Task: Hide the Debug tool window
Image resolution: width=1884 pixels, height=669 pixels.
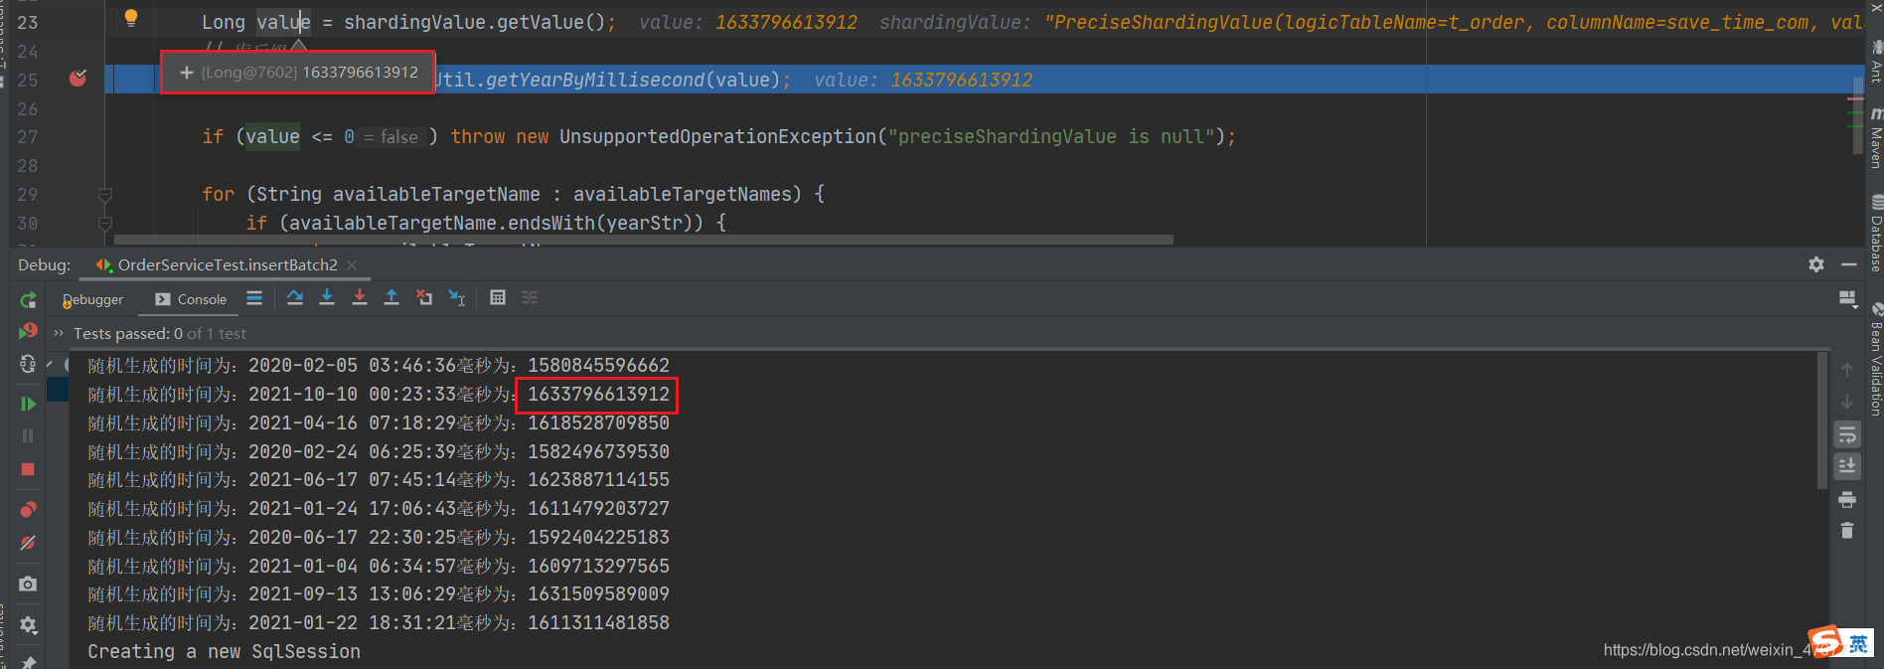Action: (1849, 264)
